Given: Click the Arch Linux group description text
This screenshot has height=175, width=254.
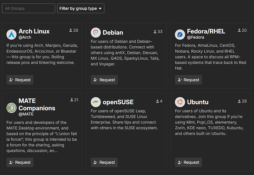Looking at the screenshot, I should [42, 54].
